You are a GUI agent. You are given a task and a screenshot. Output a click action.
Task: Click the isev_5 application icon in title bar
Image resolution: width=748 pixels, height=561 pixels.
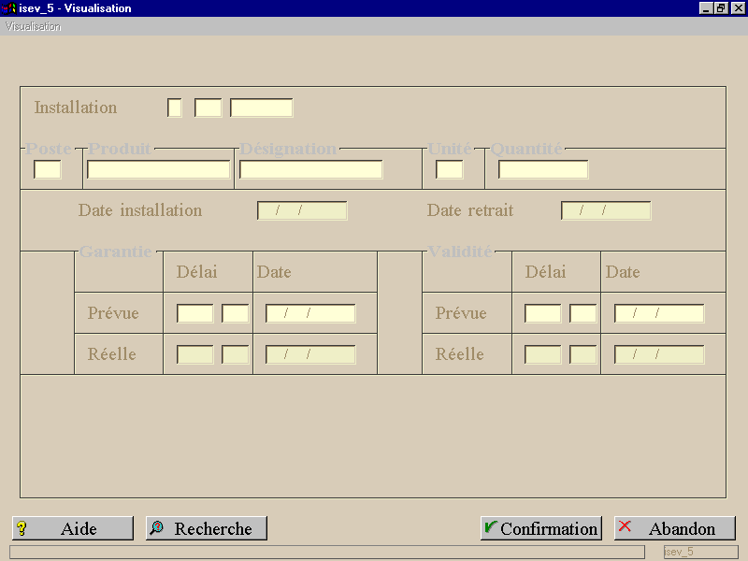pos(9,8)
